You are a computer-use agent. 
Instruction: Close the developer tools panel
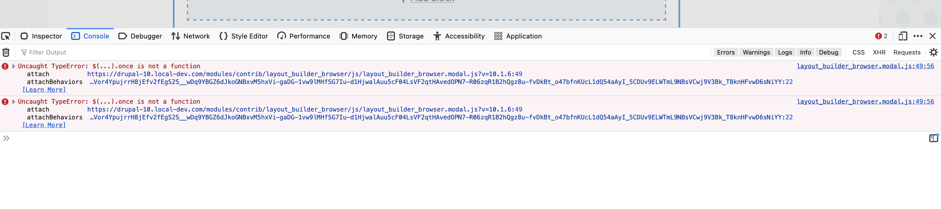tap(933, 36)
